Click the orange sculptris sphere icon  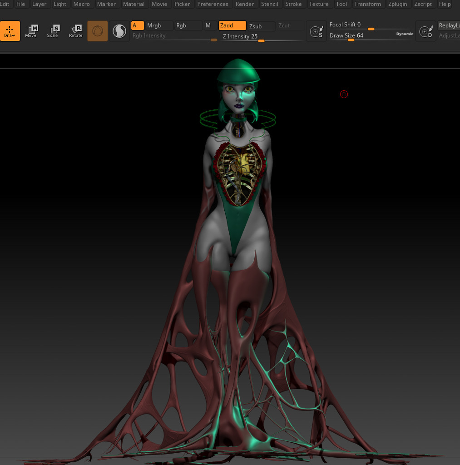pyautogui.click(x=98, y=31)
